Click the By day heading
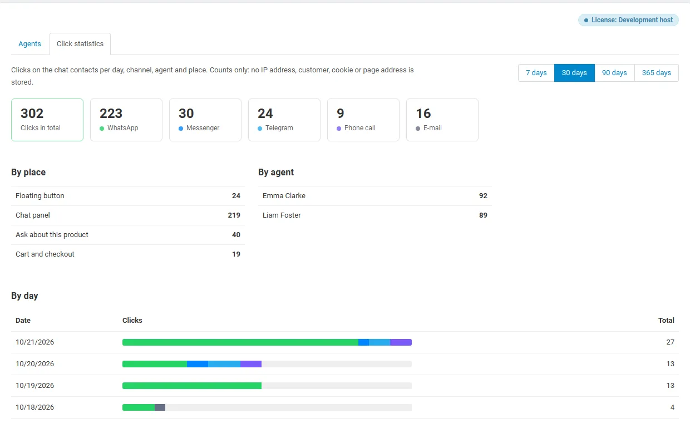Viewport: 690px width, 423px height. 24,296
